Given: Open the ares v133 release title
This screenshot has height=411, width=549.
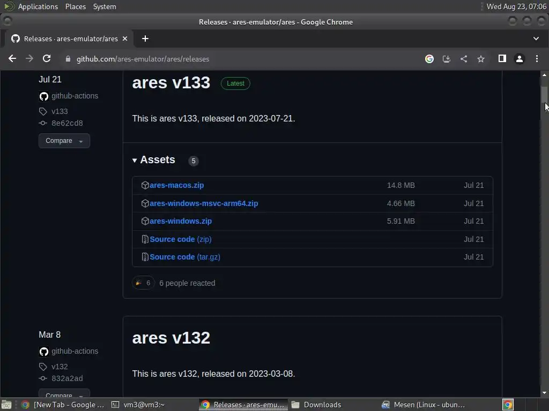Looking at the screenshot, I should click(171, 83).
